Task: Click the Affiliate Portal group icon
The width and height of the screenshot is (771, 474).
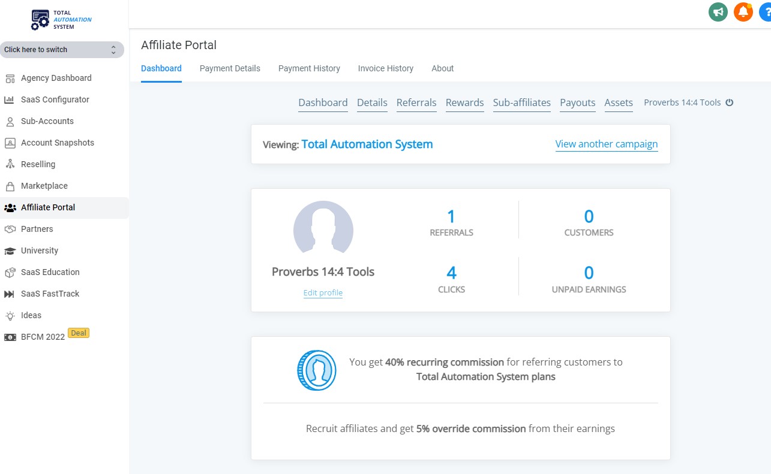Action: click(x=10, y=207)
